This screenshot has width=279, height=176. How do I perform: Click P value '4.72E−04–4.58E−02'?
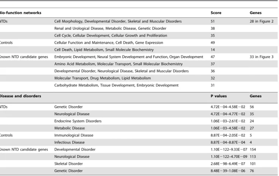pyautogui.click(x=228, y=107)
